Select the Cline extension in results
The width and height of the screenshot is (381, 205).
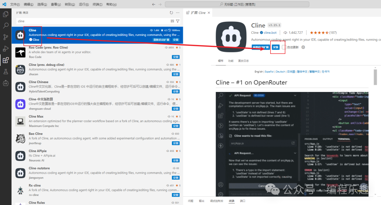tap(97, 35)
